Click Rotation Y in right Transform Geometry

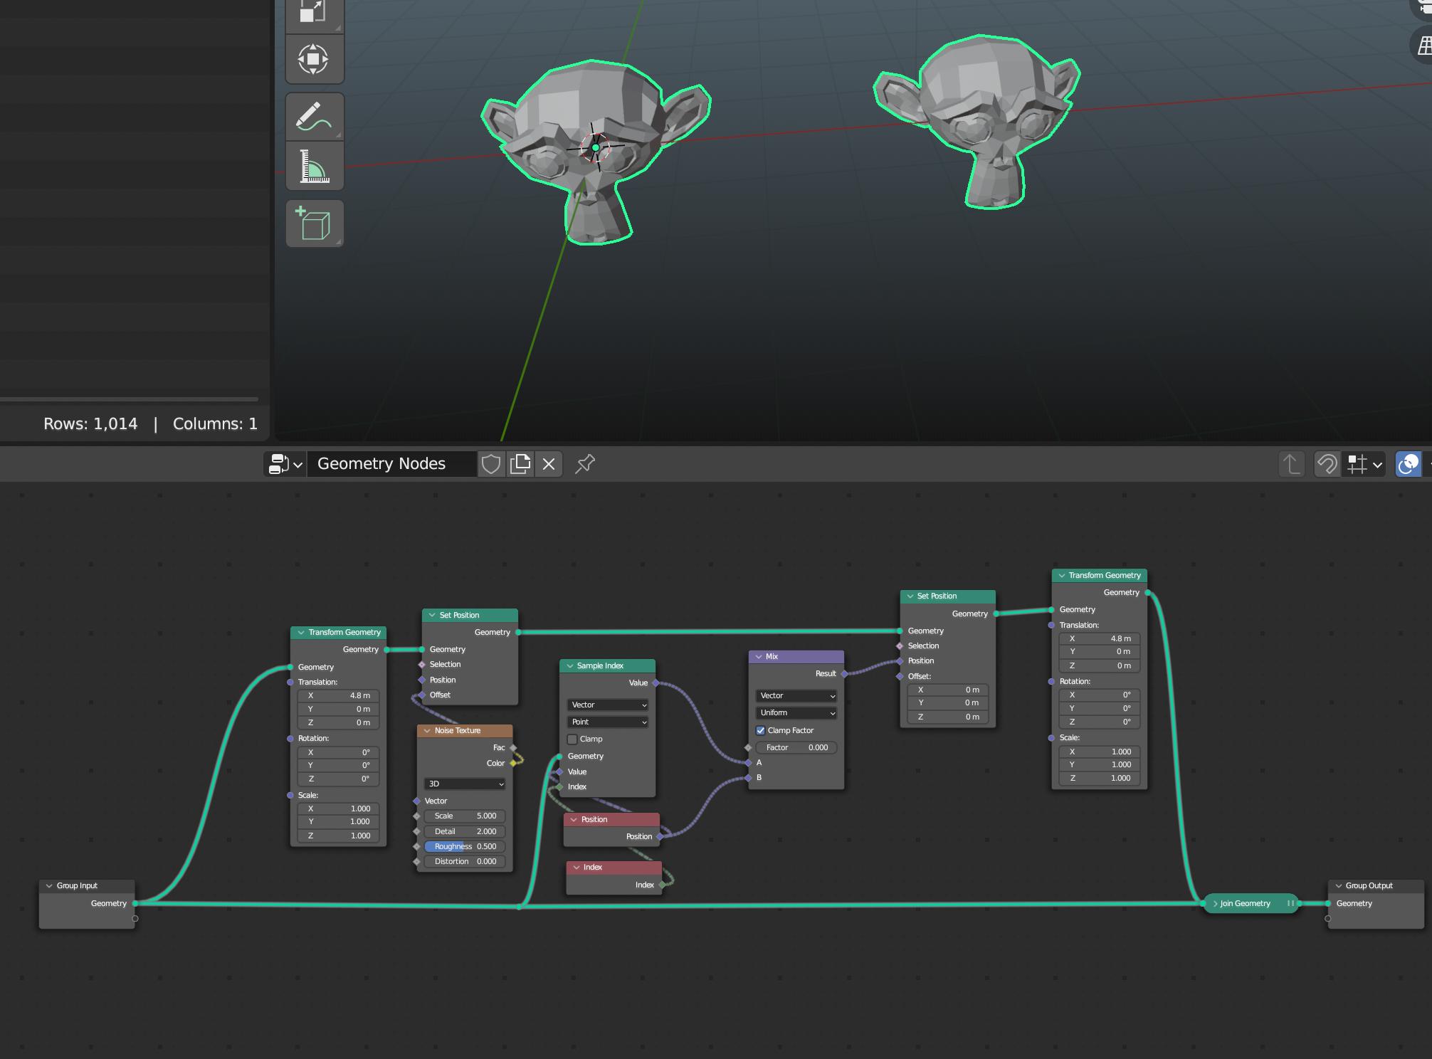1100,708
